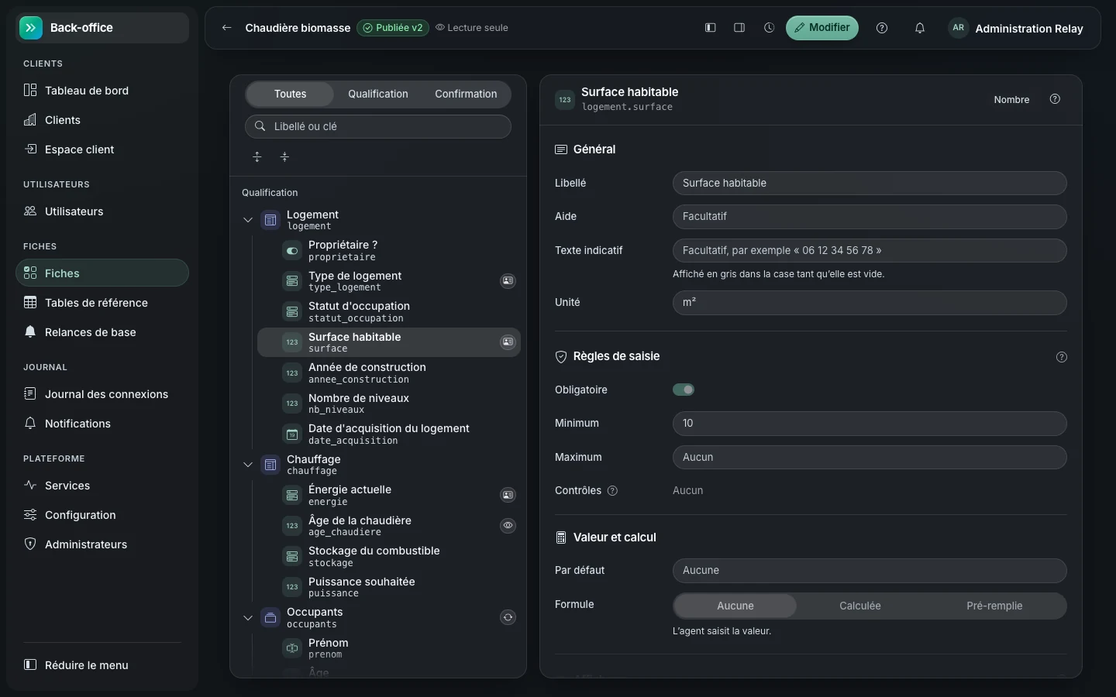The width and height of the screenshot is (1116, 697).
Task: Expand all tree sections icon
Action: point(257,157)
